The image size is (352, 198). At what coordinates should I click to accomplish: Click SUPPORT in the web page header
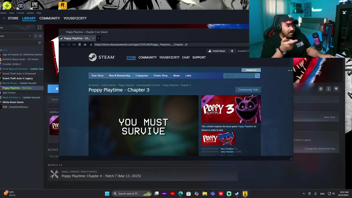point(199,57)
